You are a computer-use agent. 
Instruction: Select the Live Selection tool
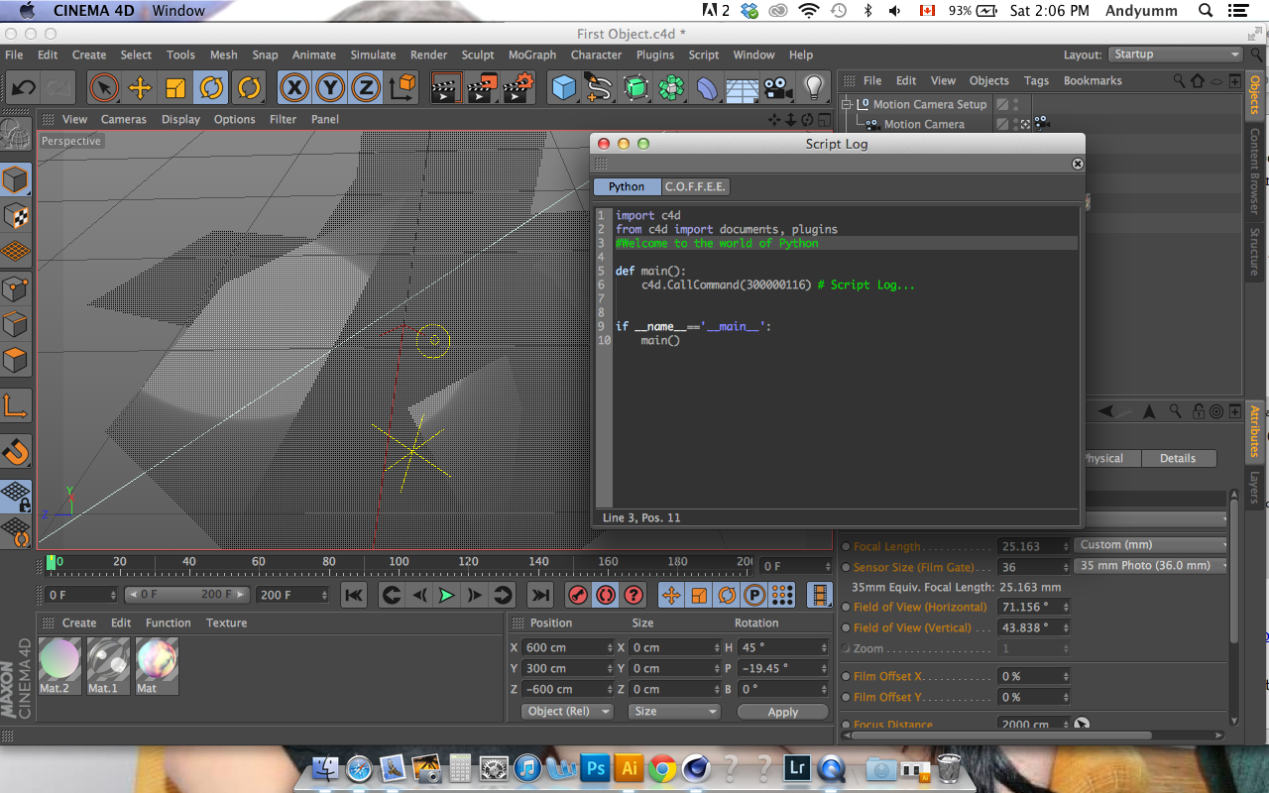[x=104, y=87]
